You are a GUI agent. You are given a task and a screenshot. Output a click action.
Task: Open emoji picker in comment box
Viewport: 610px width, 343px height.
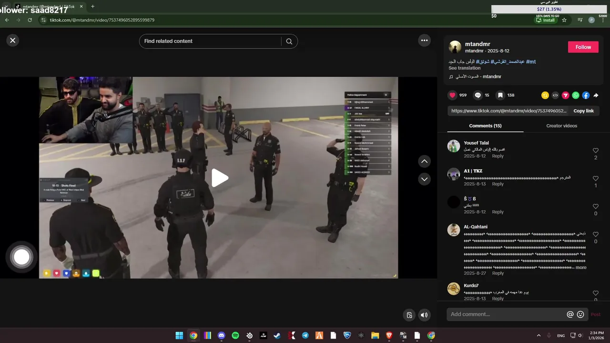tap(580, 314)
